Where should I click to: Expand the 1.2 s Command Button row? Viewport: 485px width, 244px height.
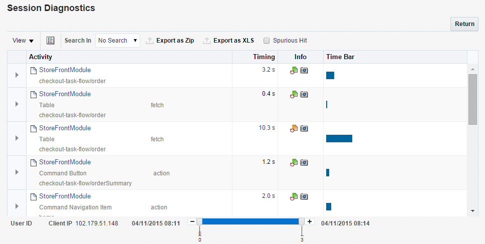17,172
